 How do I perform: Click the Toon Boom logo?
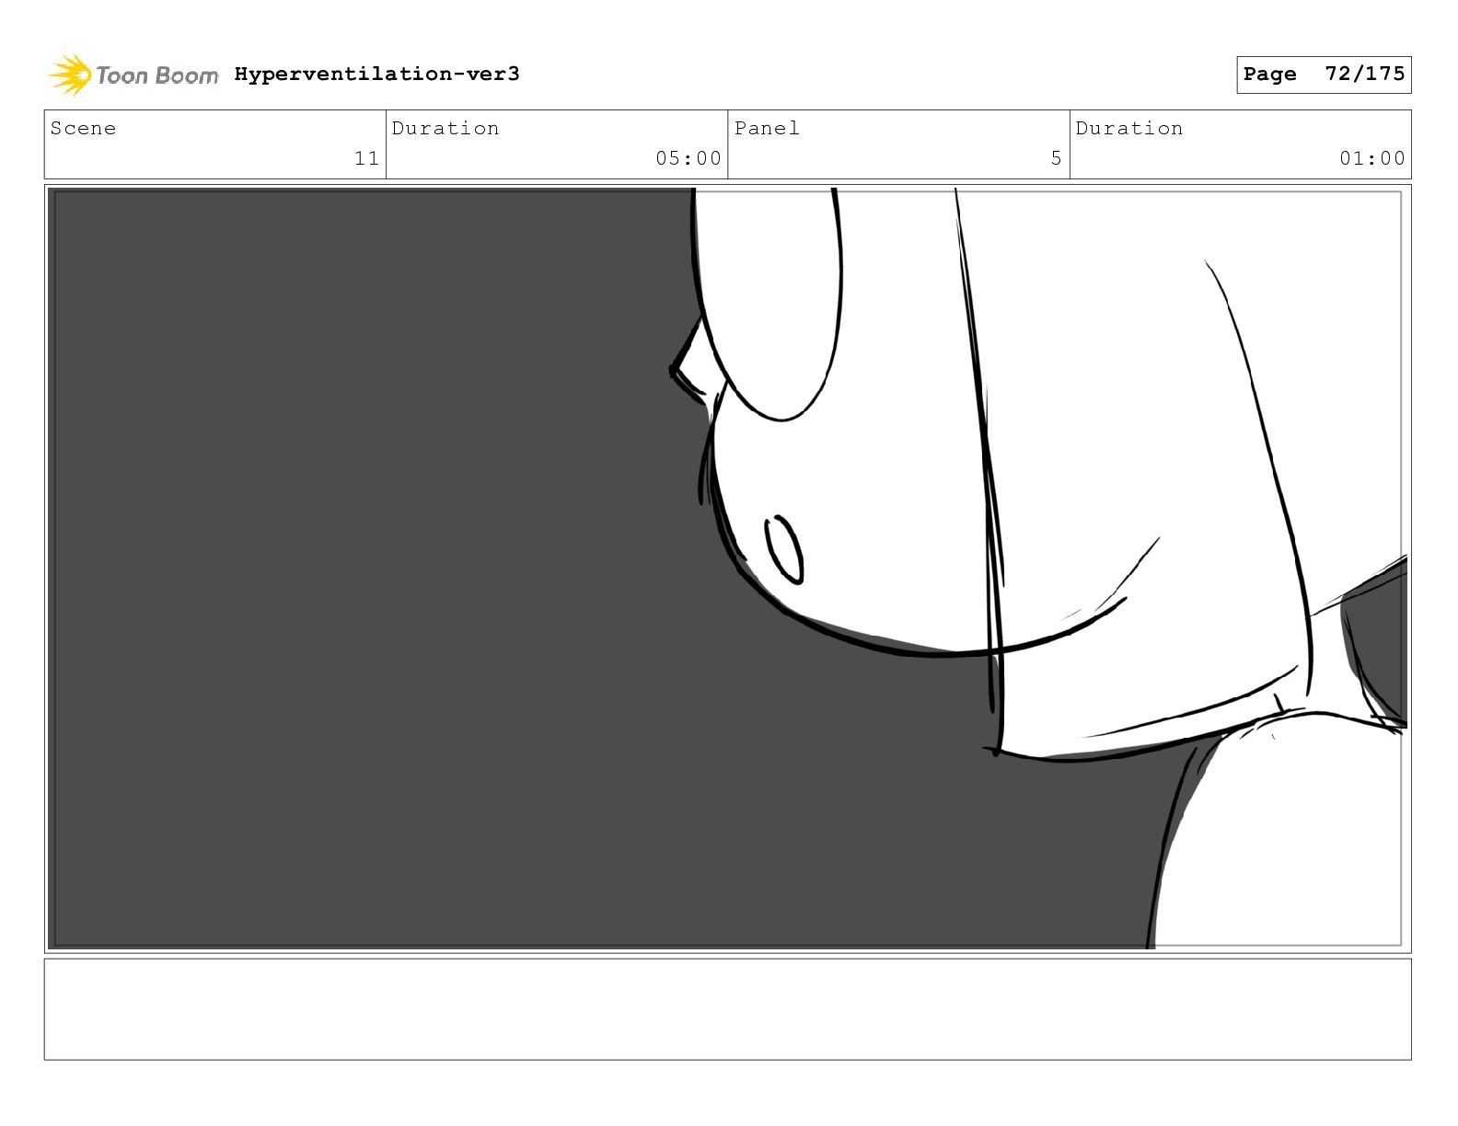(x=133, y=75)
